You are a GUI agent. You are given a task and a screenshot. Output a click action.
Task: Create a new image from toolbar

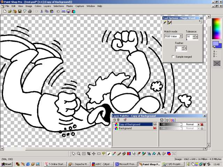[x=5, y=11]
